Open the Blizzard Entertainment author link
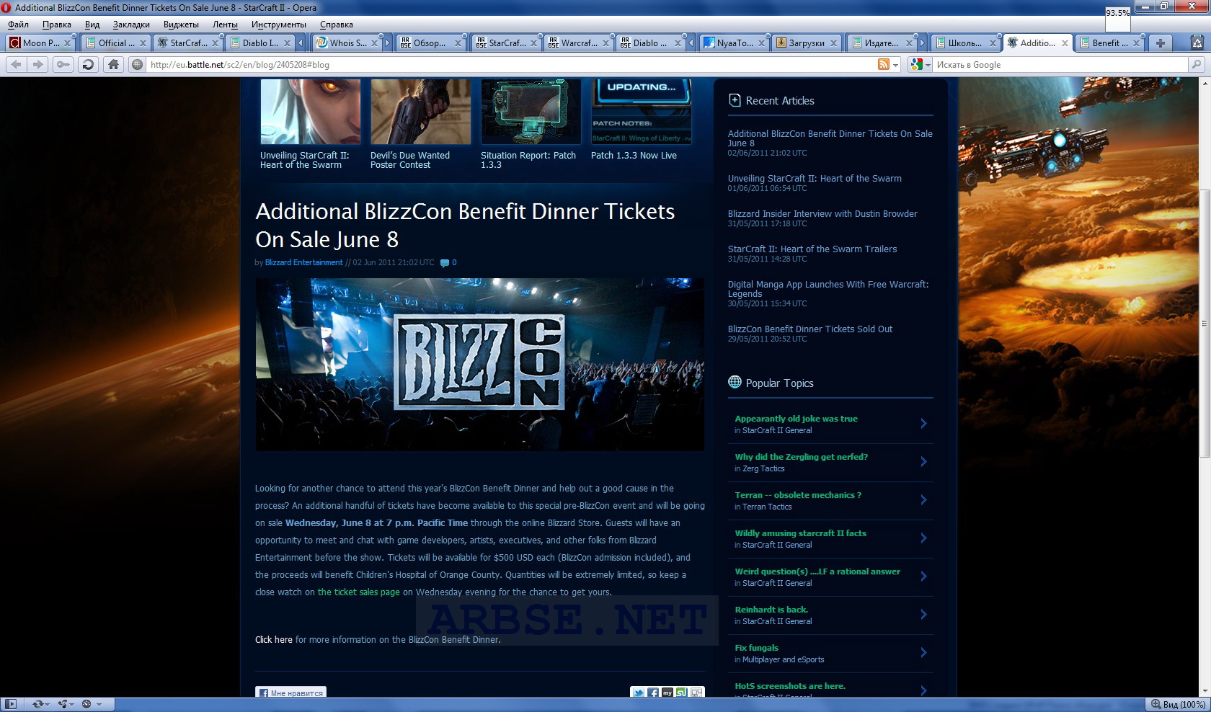Viewport: 1211px width, 712px height. click(x=303, y=263)
